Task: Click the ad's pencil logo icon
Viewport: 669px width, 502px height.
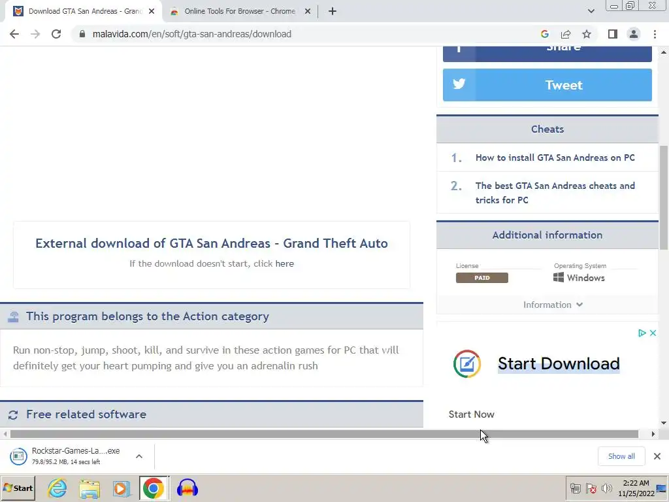Action: (x=466, y=363)
